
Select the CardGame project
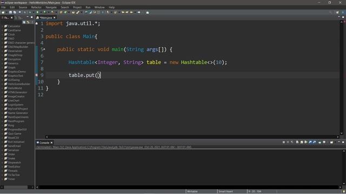pyautogui.click(x=15, y=30)
